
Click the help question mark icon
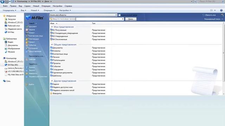(221, 10)
